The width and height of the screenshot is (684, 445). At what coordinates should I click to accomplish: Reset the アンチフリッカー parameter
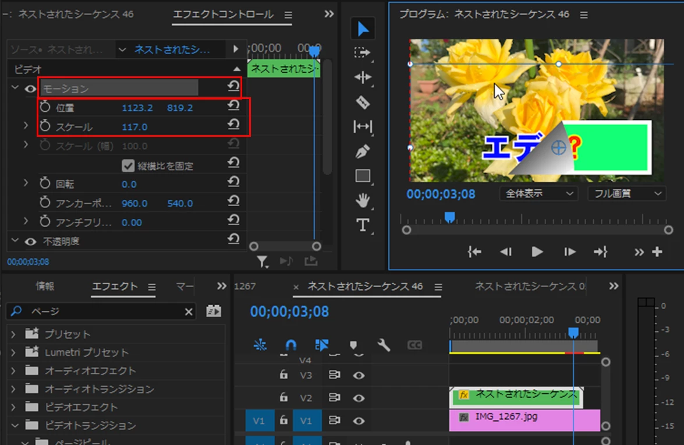pos(234,220)
